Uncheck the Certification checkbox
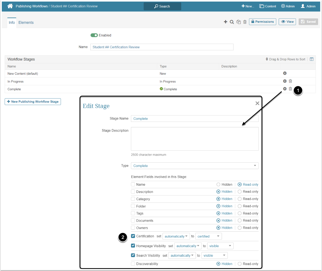 (133, 236)
